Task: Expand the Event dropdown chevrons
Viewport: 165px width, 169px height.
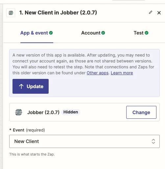Action: tap(153, 141)
